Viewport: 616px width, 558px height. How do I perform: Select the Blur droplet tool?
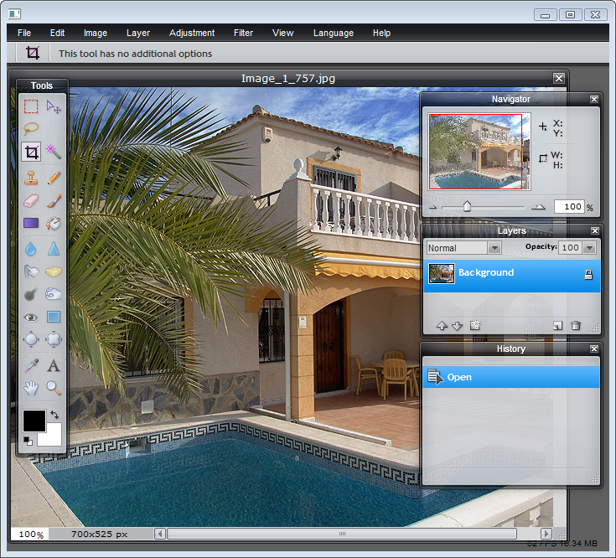click(31, 249)
